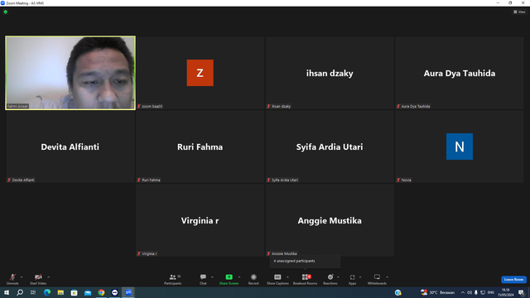
Task: Start video using the camera icon
Action: (38, 279)
